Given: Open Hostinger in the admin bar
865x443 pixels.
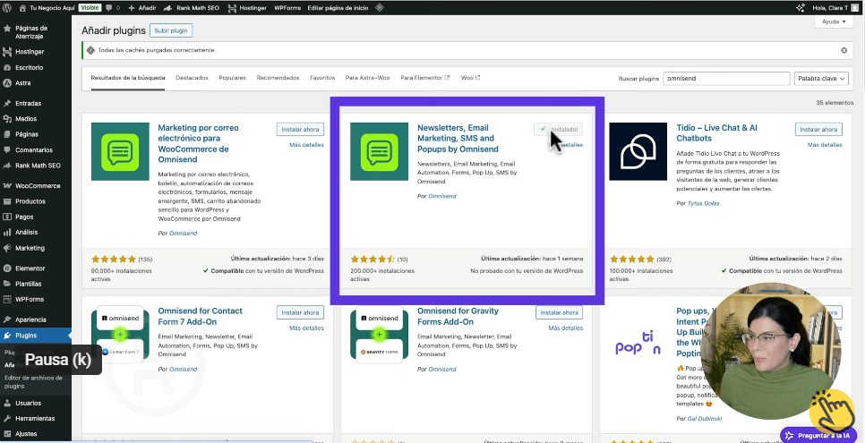Looking at the screenshot, I should coord(248,8).
